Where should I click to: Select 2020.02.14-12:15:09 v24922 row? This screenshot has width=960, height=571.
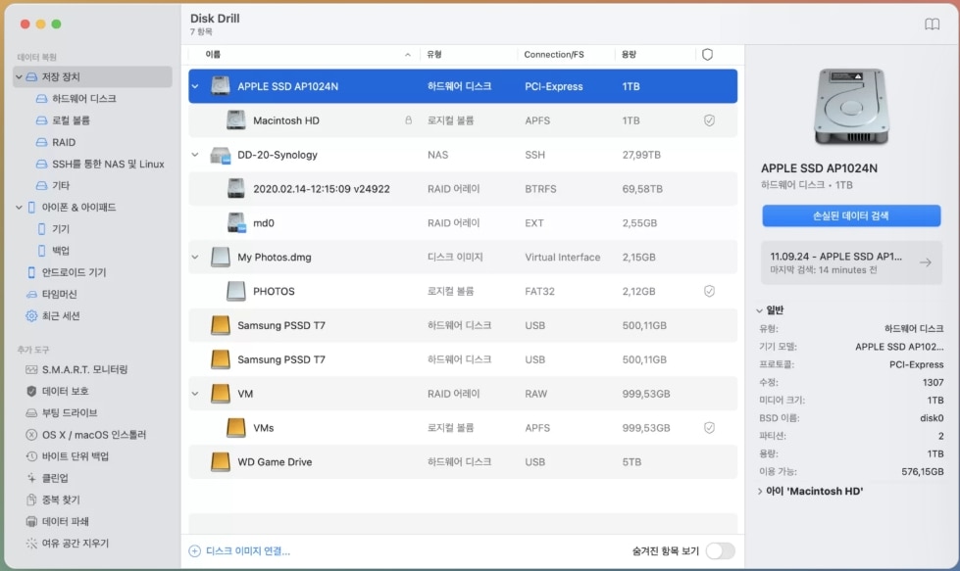point(463,189)
